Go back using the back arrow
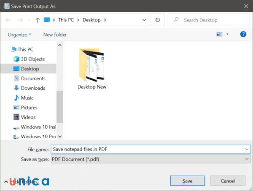Viewport: 253px width, 191px height. 8,20
